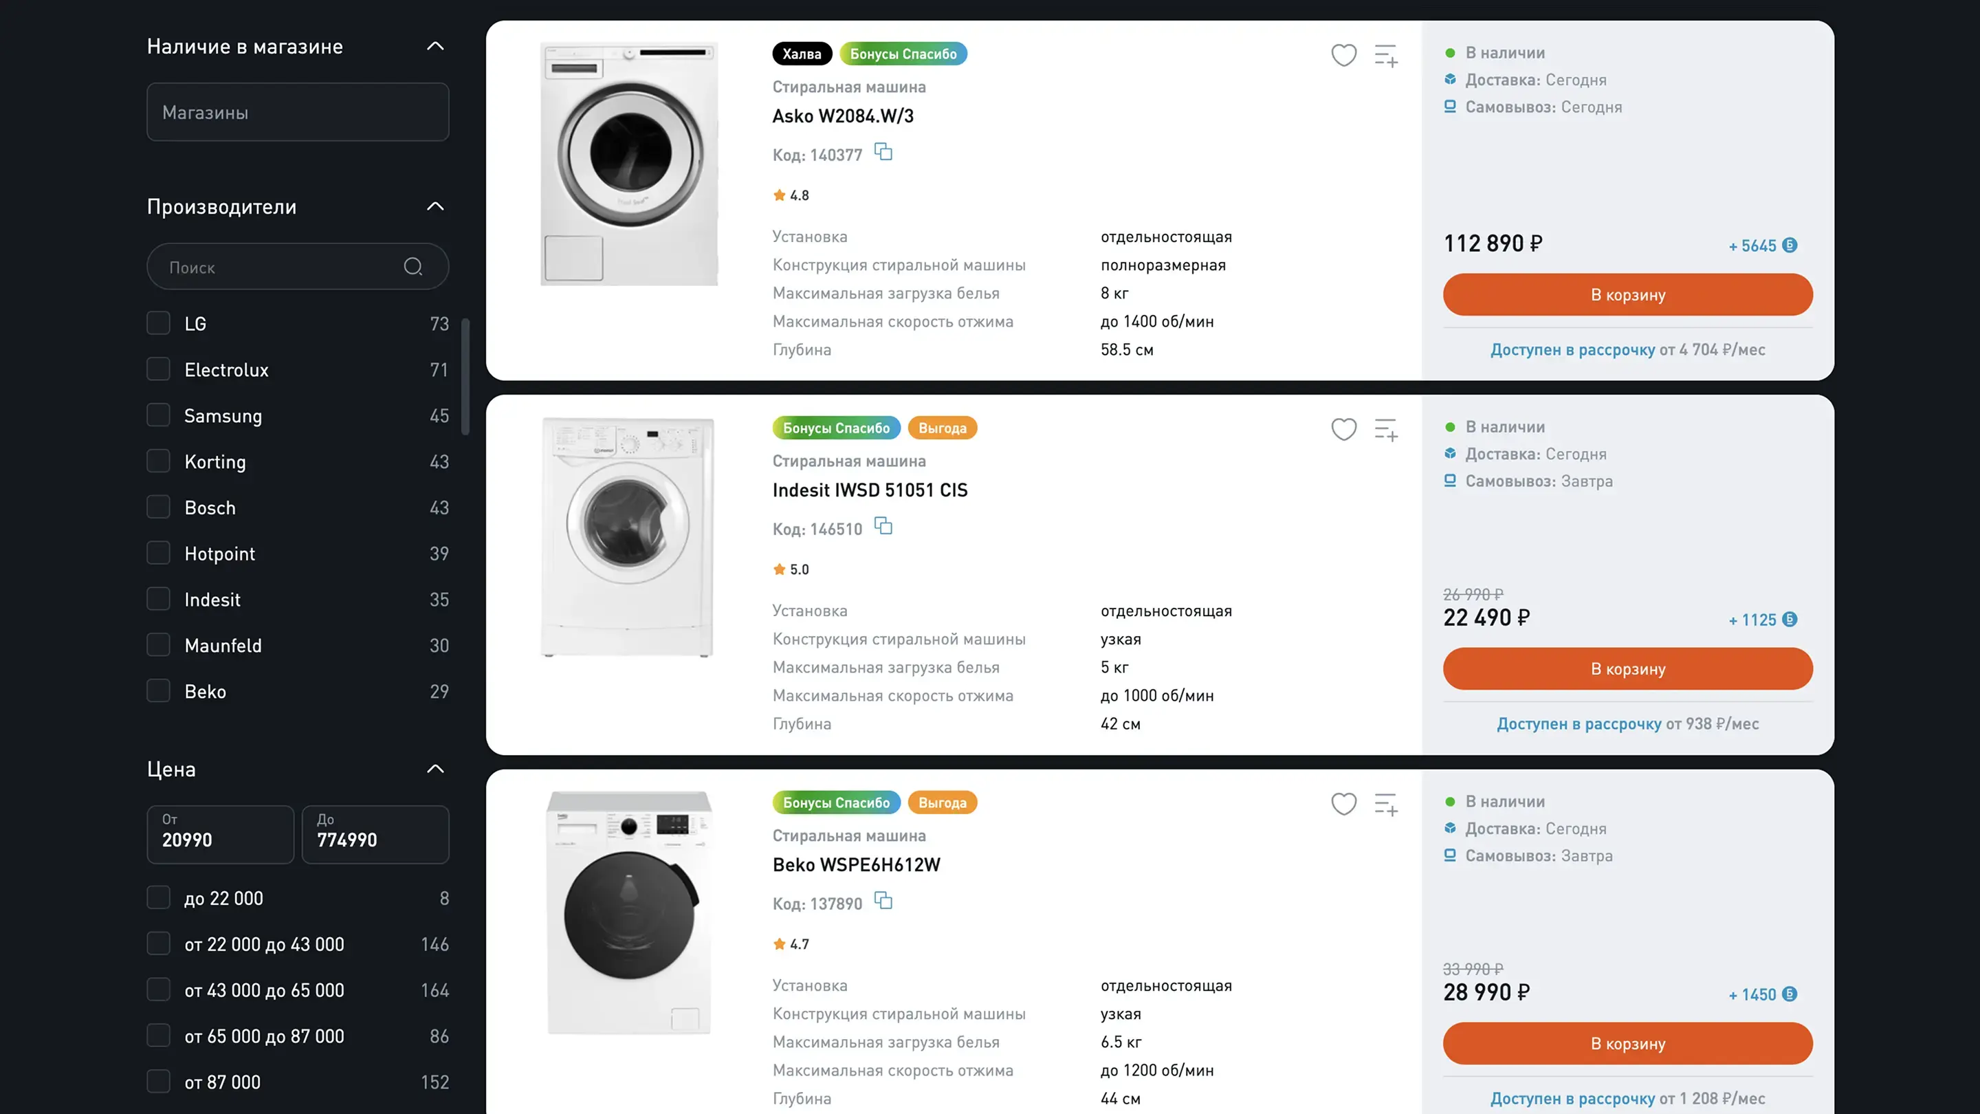This screenshot has width=1980, height=1114.
Task: Collapse the 'Производители' filter section
Action: click(435, 206)
